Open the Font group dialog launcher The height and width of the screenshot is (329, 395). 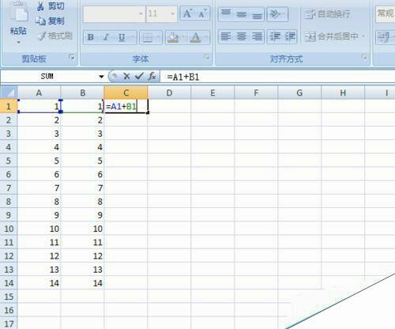coord(206,57)
